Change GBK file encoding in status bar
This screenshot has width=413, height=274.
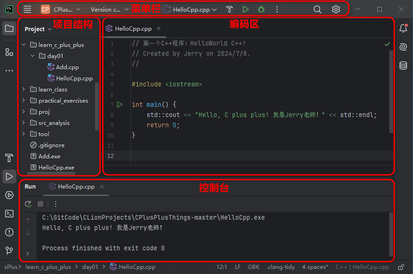(253, 267)
